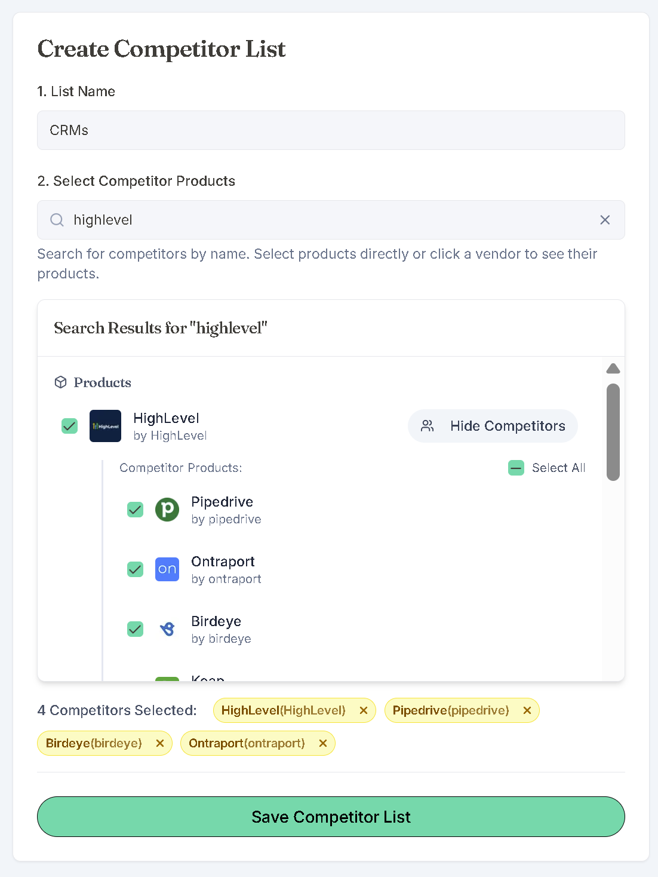The height and width of the screenshot is (877, 658).
Task: Clear the highlevel search text
Action: point(605,220)
